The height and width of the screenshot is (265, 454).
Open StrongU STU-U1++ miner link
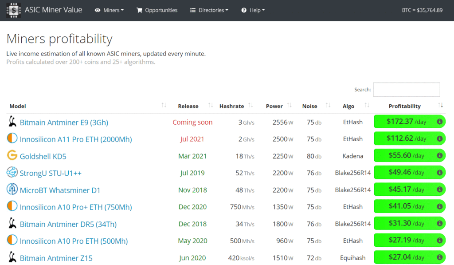click(x=51, y=174)
